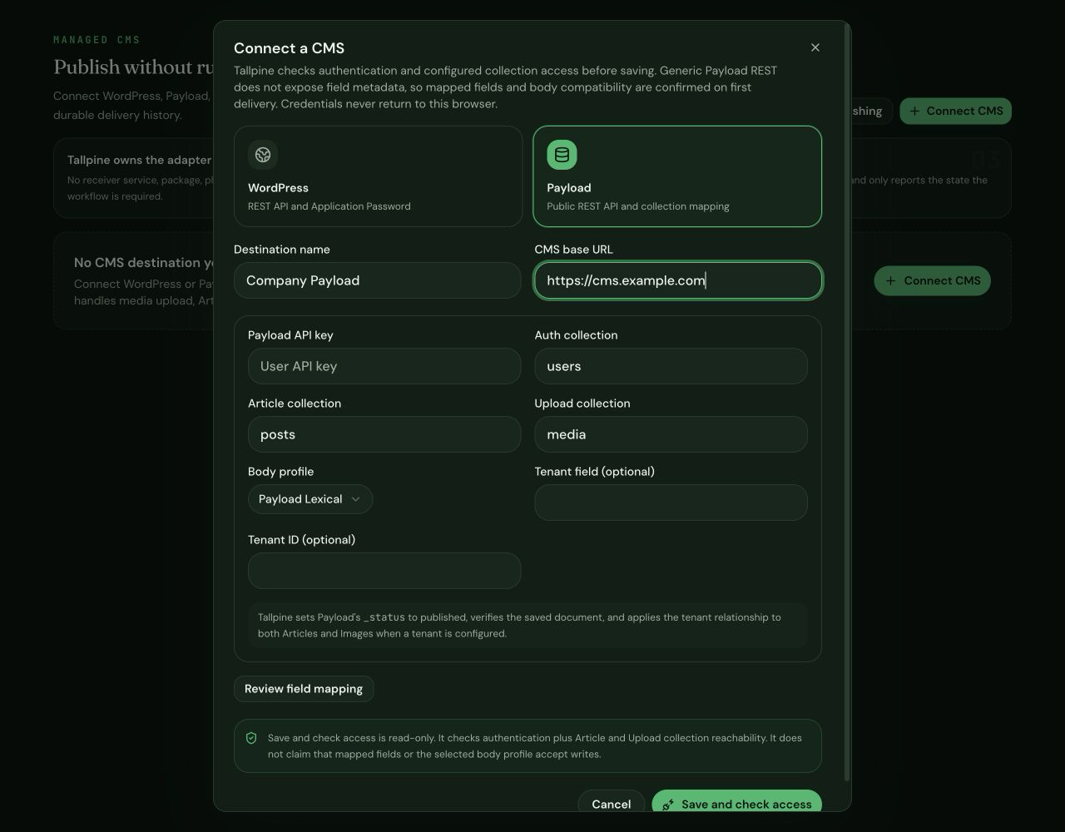
Task: Edit the Upload collection field
Action: click(x=671, y=434)
